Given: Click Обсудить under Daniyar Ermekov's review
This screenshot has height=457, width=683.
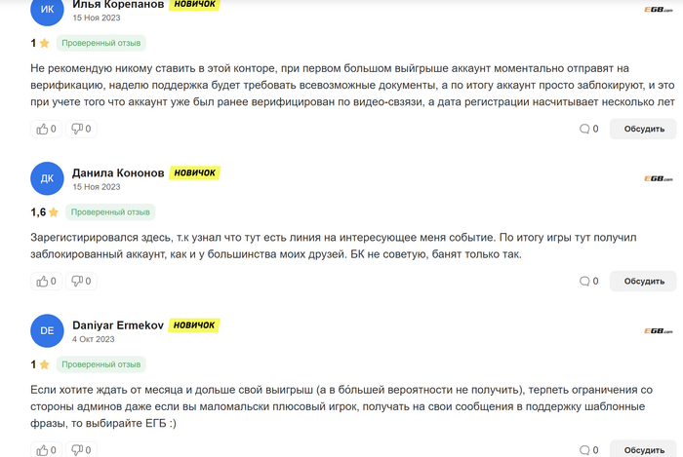Looking at the screenshot, I should [x=643, y=449].
